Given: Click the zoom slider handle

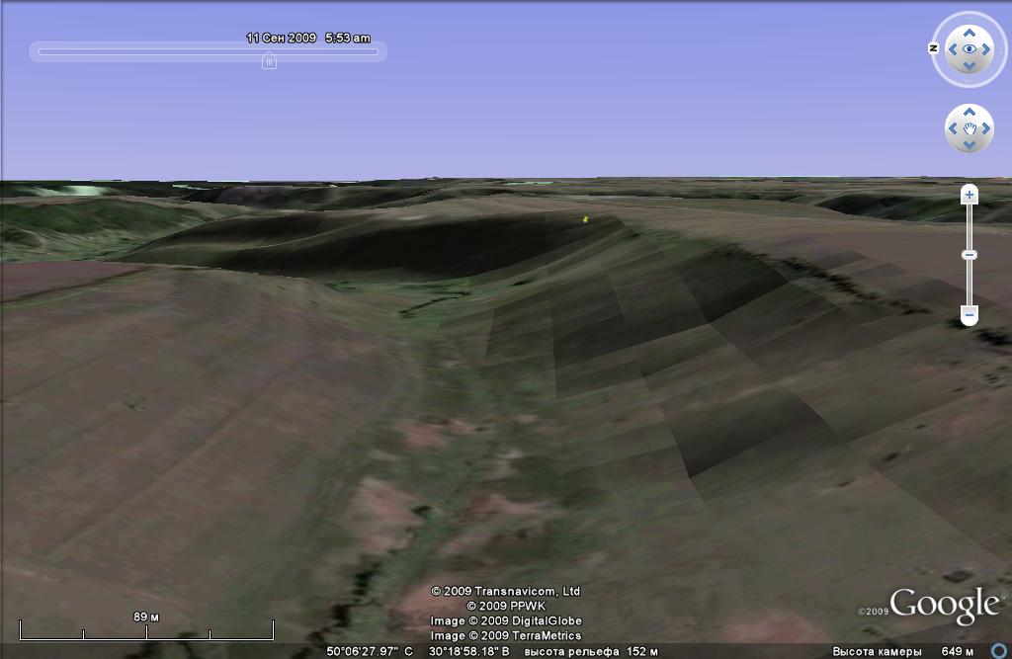Looking at the screenshot, I should (970, 255).
